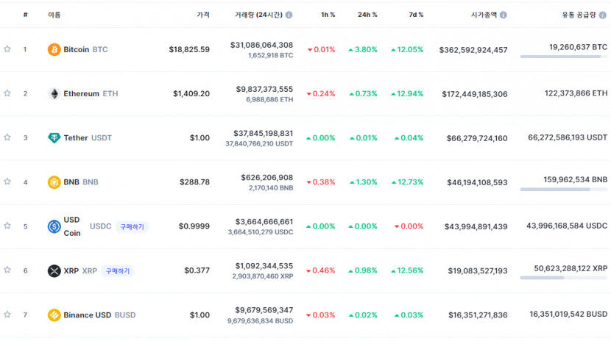Click Bitcoin market cap $362,592,924,457
The image size is (611, 341).
473,50
